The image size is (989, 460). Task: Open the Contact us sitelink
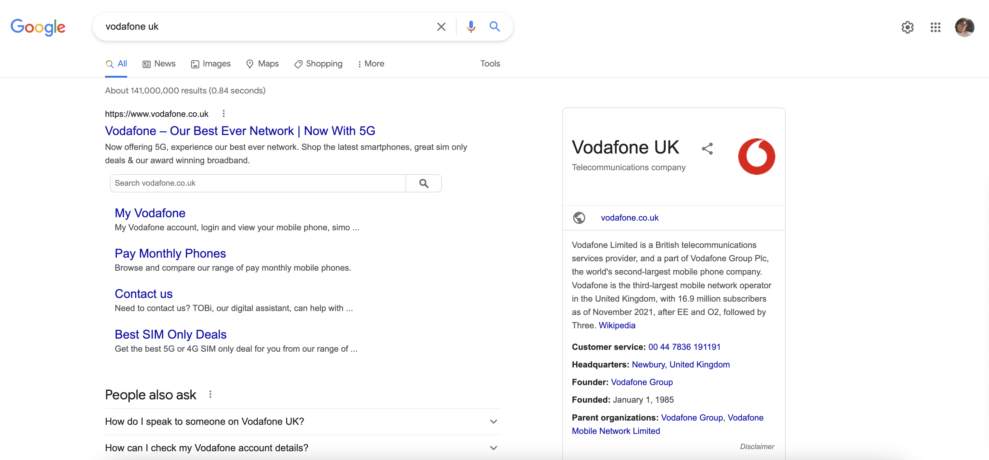coord(144,294)
